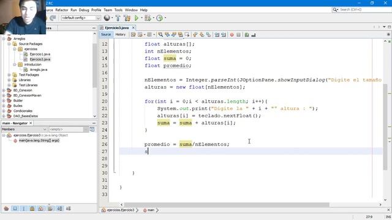The image size is (392, 220).
Task: Toggle Sort by Name in Navigator
Action: tap(59, 208)
